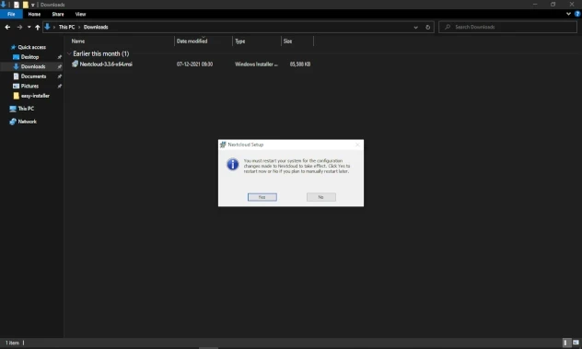Click the Search Downloads field
This screenshot has width=582, height=349.
[x=507, y=27]
